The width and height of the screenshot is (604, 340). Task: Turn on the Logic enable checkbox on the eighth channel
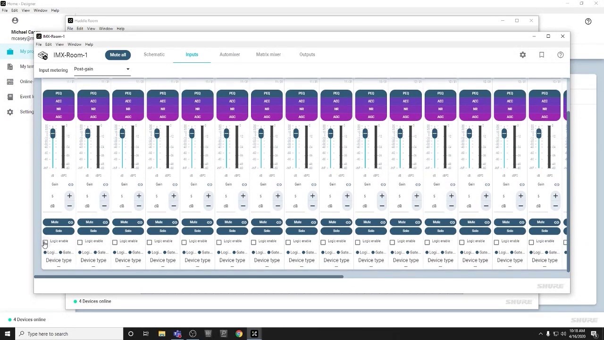click(x=288, y=242)
